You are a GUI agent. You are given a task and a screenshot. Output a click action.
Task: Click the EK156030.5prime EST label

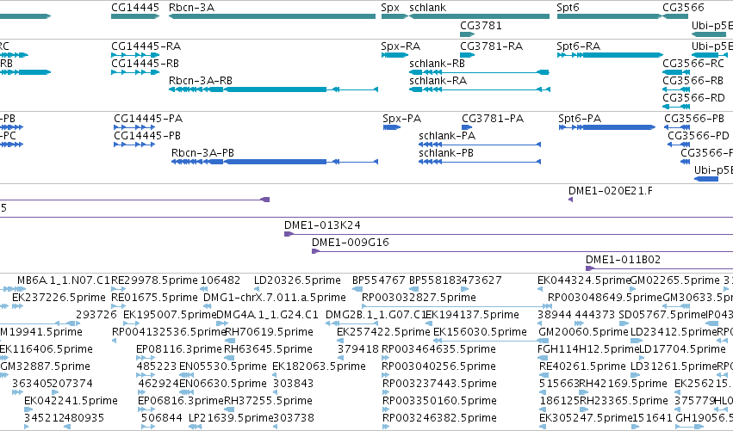pyautogui.click(x=480, y=332)
